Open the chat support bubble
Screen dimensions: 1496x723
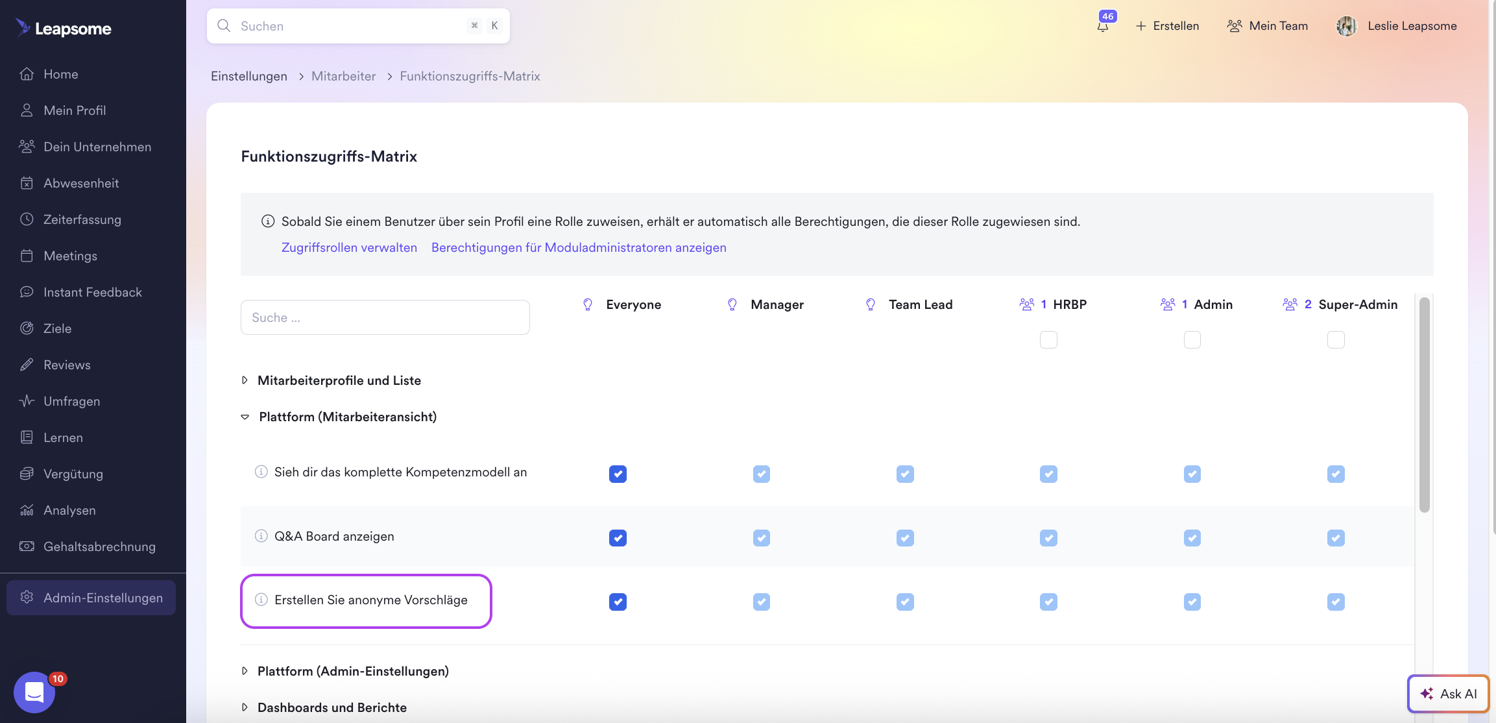click(x=34, y=692)
